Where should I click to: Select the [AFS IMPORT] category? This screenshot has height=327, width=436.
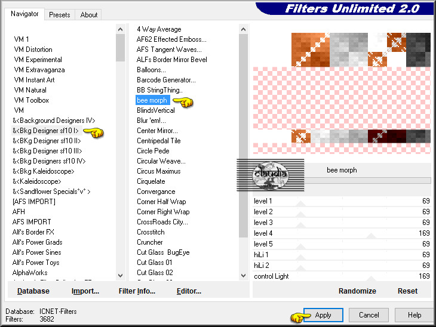[x=34, y=202]
